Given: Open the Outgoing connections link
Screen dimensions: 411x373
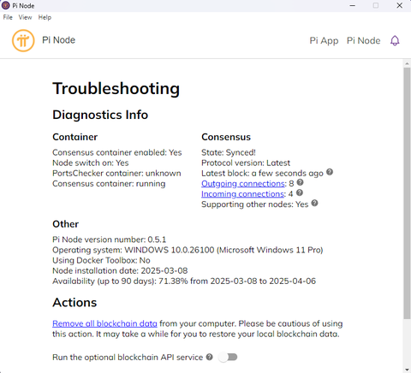Looking at the screenshot, I should 243,184.
